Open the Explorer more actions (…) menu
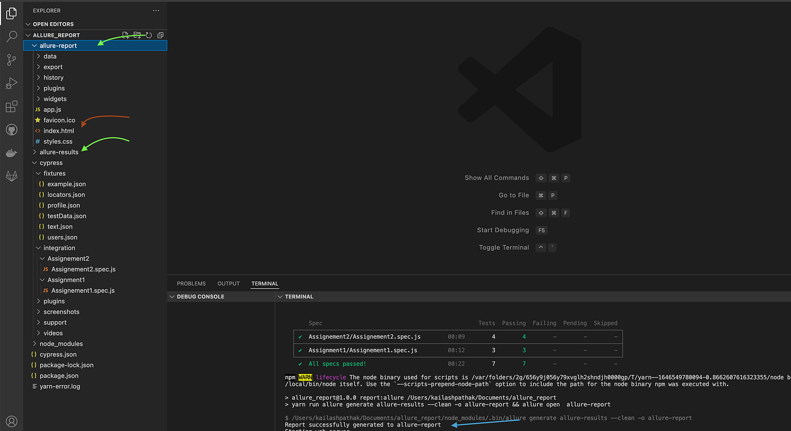 tap(156, 11)
